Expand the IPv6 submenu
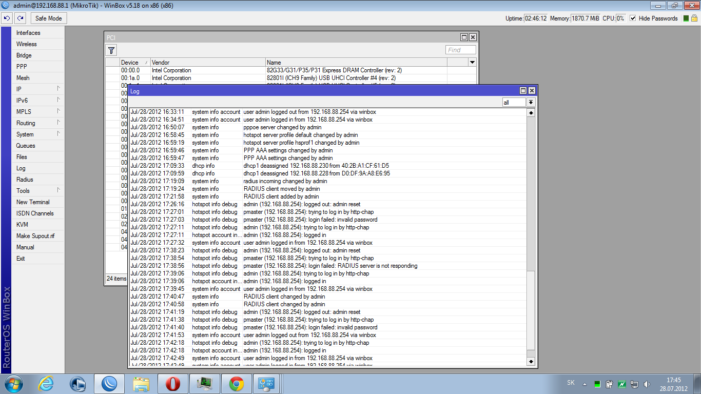 (38, 101)
